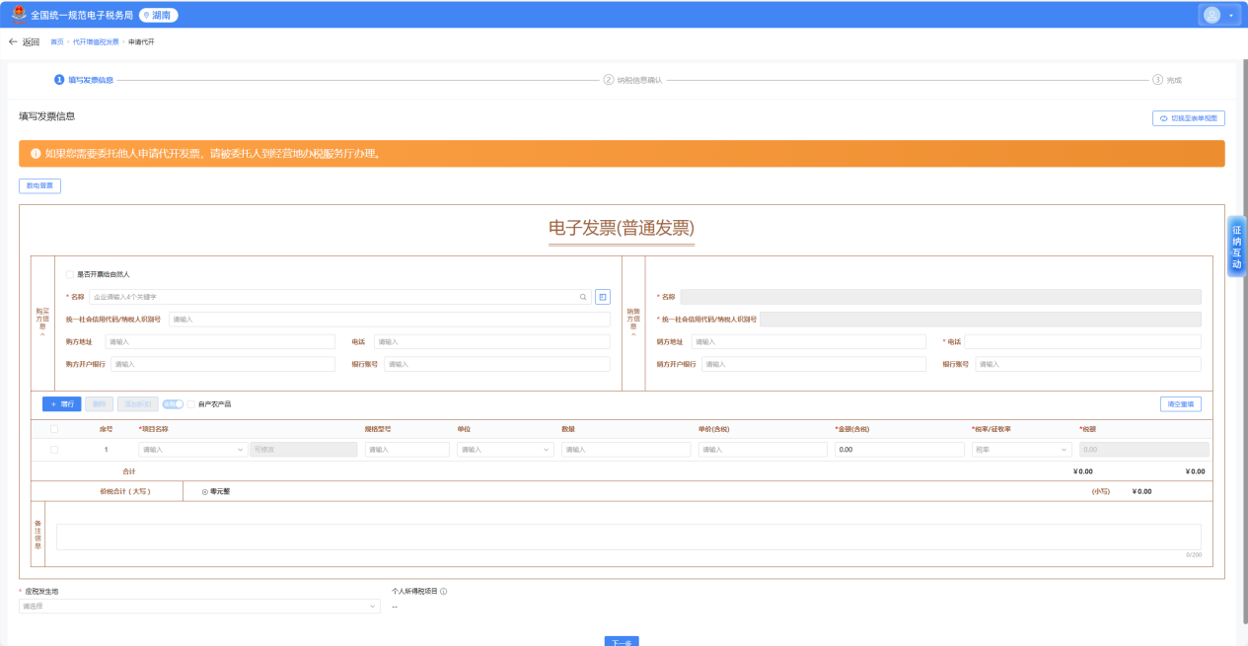Collapse the 销售方信息 section
1248x646 pixels.
633,335
